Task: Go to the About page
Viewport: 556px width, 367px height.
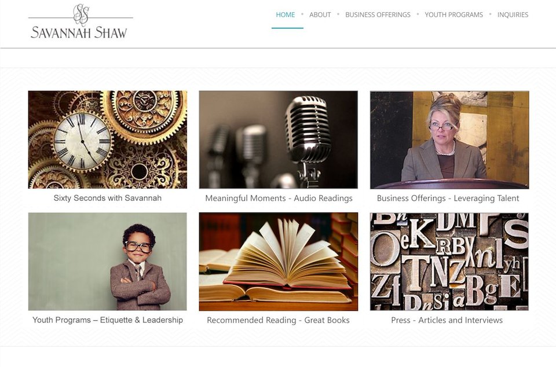Action: (320, 15)
